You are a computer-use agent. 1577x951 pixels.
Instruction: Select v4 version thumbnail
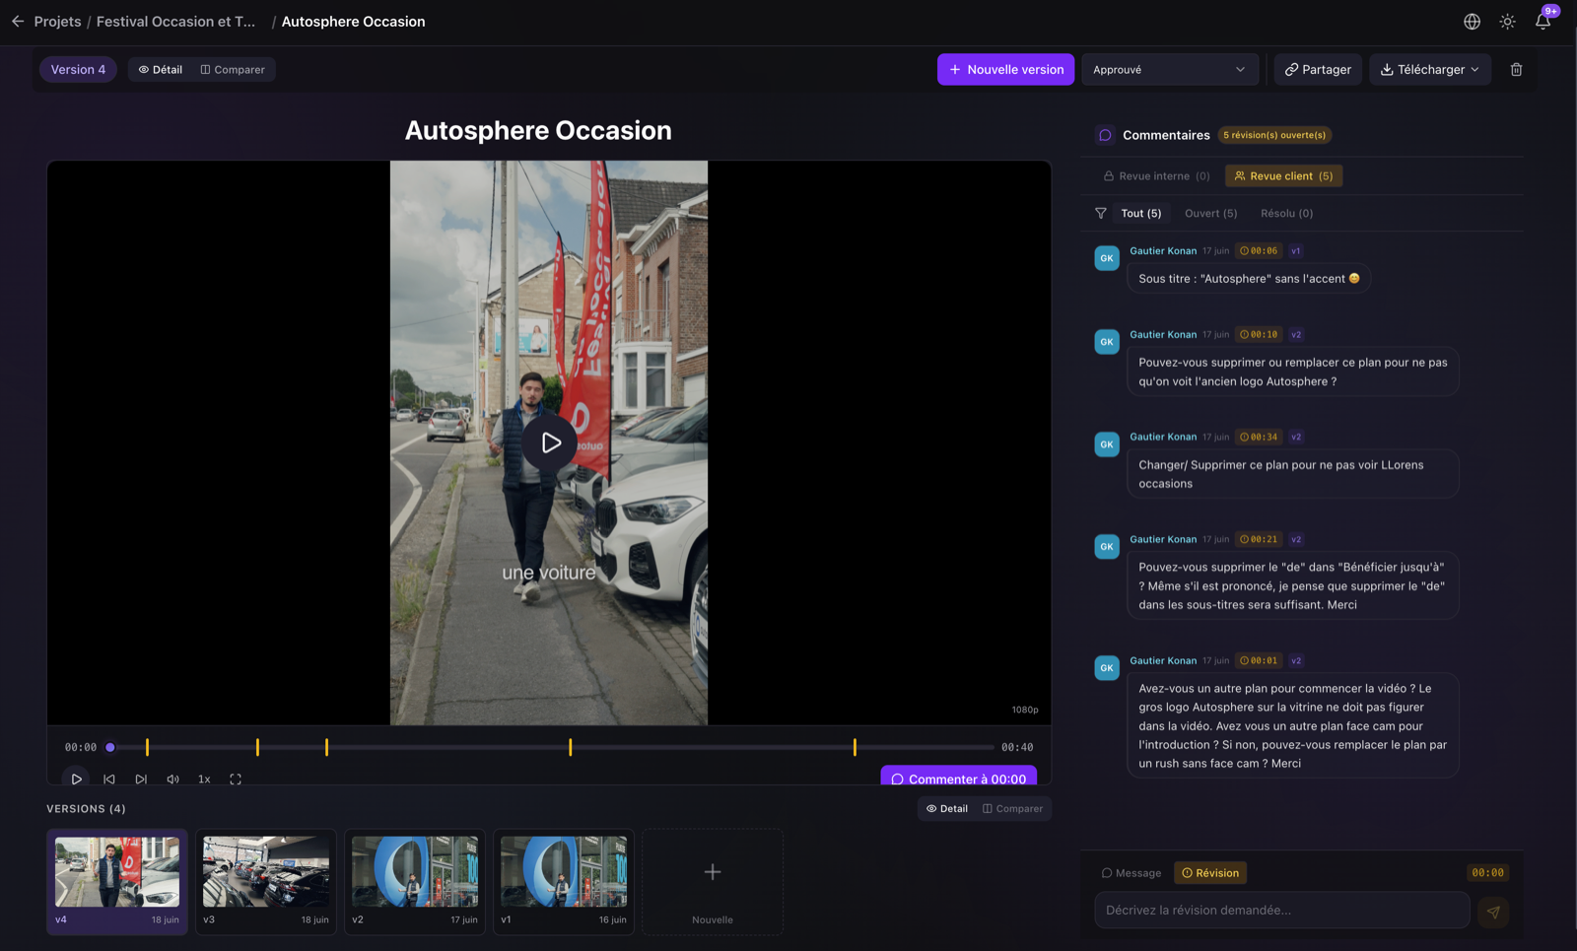(x=117, y=881)
